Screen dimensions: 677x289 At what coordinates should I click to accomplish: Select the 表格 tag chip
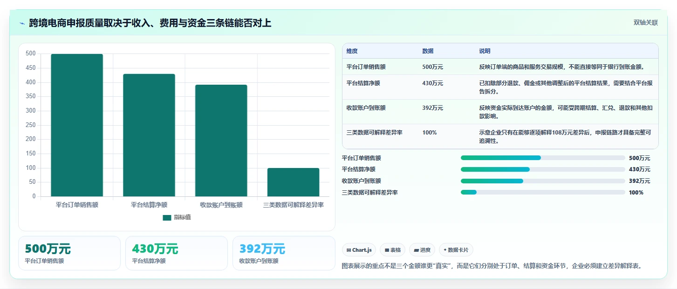point(393,250)
